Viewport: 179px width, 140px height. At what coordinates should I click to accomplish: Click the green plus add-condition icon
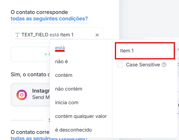tap(46, 54)
